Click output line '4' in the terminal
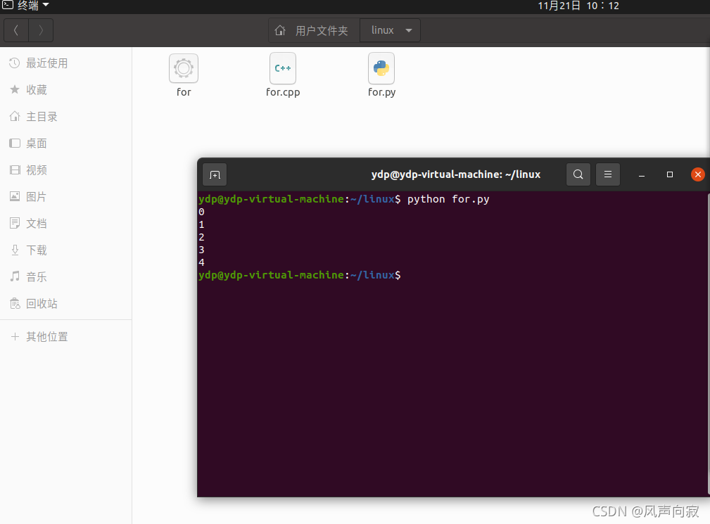 click(x=201, y=262)
